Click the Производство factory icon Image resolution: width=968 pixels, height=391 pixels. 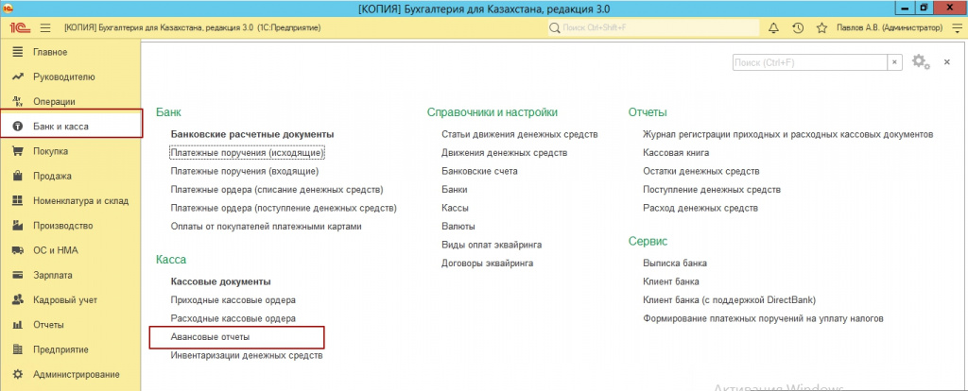point(18,226)
